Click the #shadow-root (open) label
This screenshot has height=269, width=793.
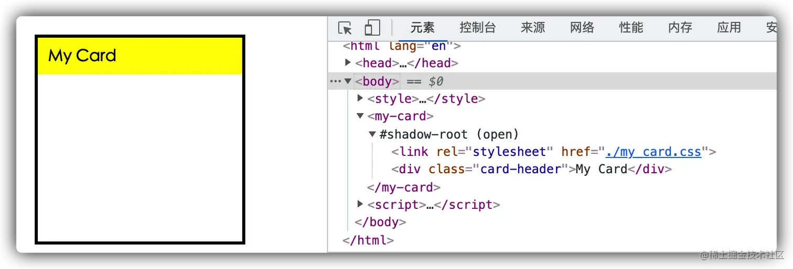449,134
